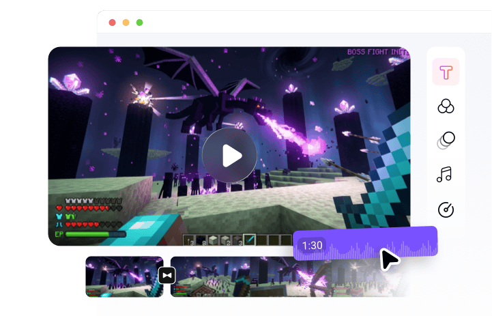Viewport: 492px width, 316px height.
Task: Open the color filters tool (three circles)
Action: (x=446, y=106)
